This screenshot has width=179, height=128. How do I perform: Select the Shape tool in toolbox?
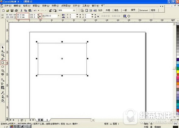coord(3,51)
